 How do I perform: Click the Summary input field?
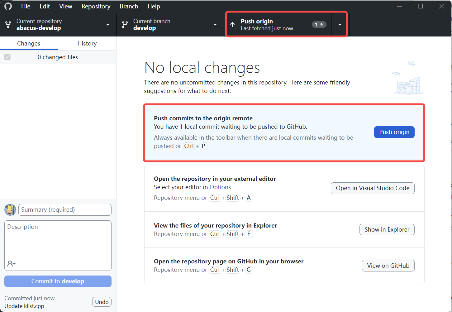click(65, 210)
